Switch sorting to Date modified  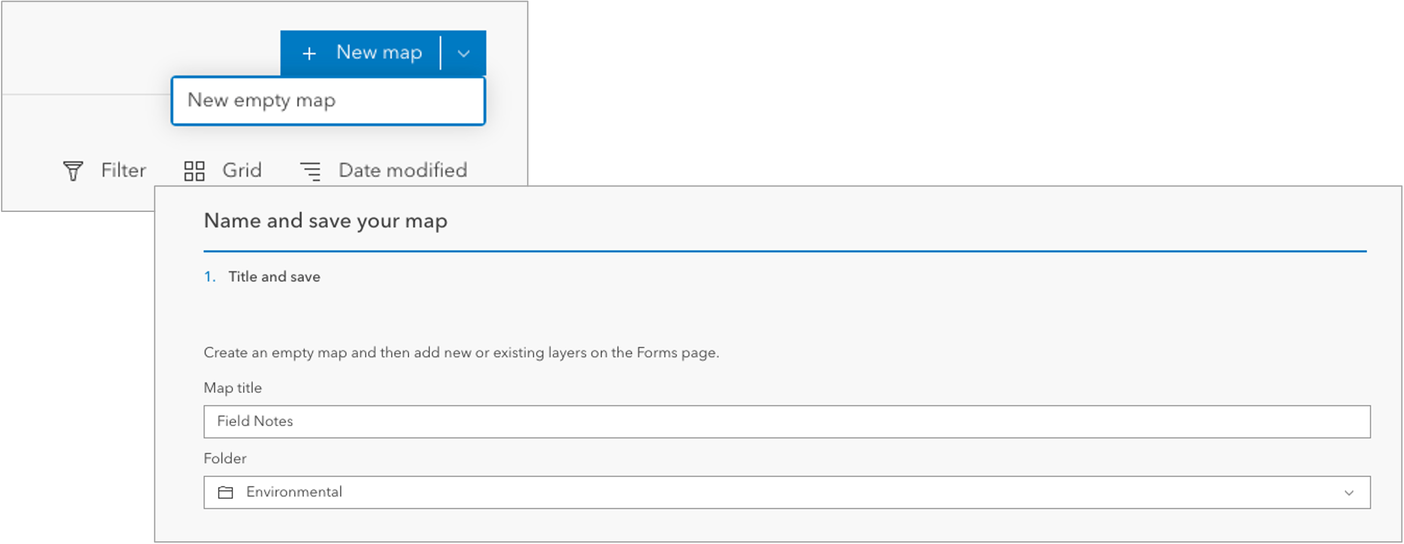tap(403, 171)
